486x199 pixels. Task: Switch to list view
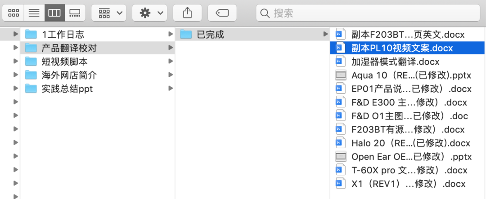[34, 13]
